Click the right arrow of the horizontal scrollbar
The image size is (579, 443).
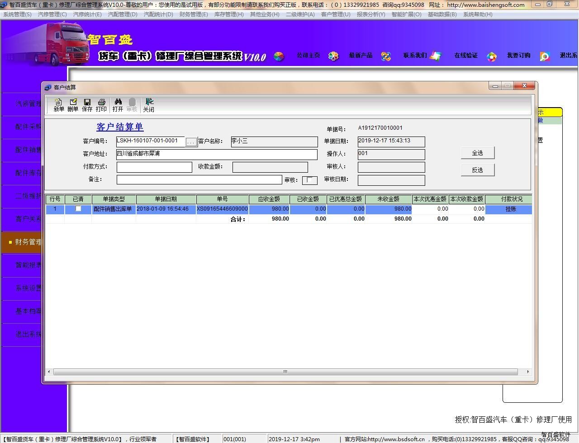[x=528, y=372]
